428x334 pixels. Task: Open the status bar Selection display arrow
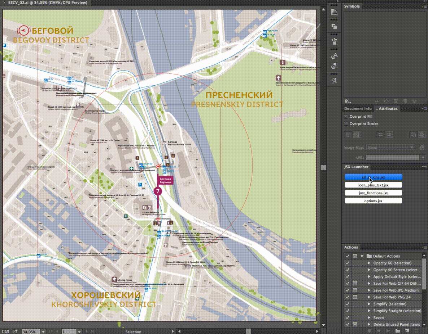[173, 331]
